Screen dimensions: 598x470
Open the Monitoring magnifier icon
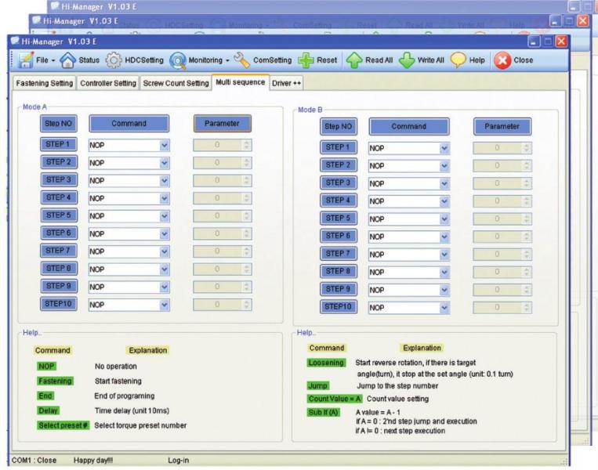(x=182, y=60)
